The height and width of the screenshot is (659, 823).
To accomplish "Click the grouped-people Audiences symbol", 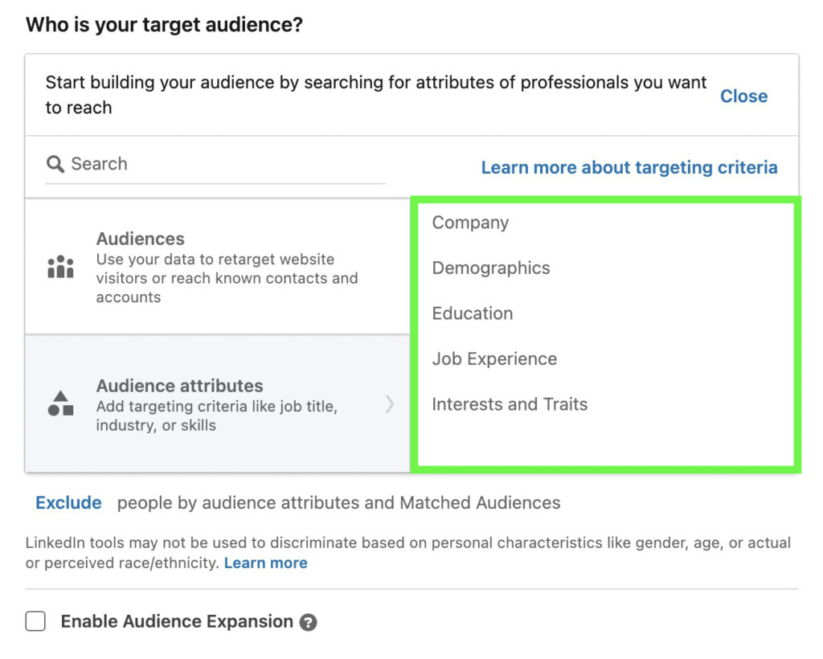I will point(60,265).
